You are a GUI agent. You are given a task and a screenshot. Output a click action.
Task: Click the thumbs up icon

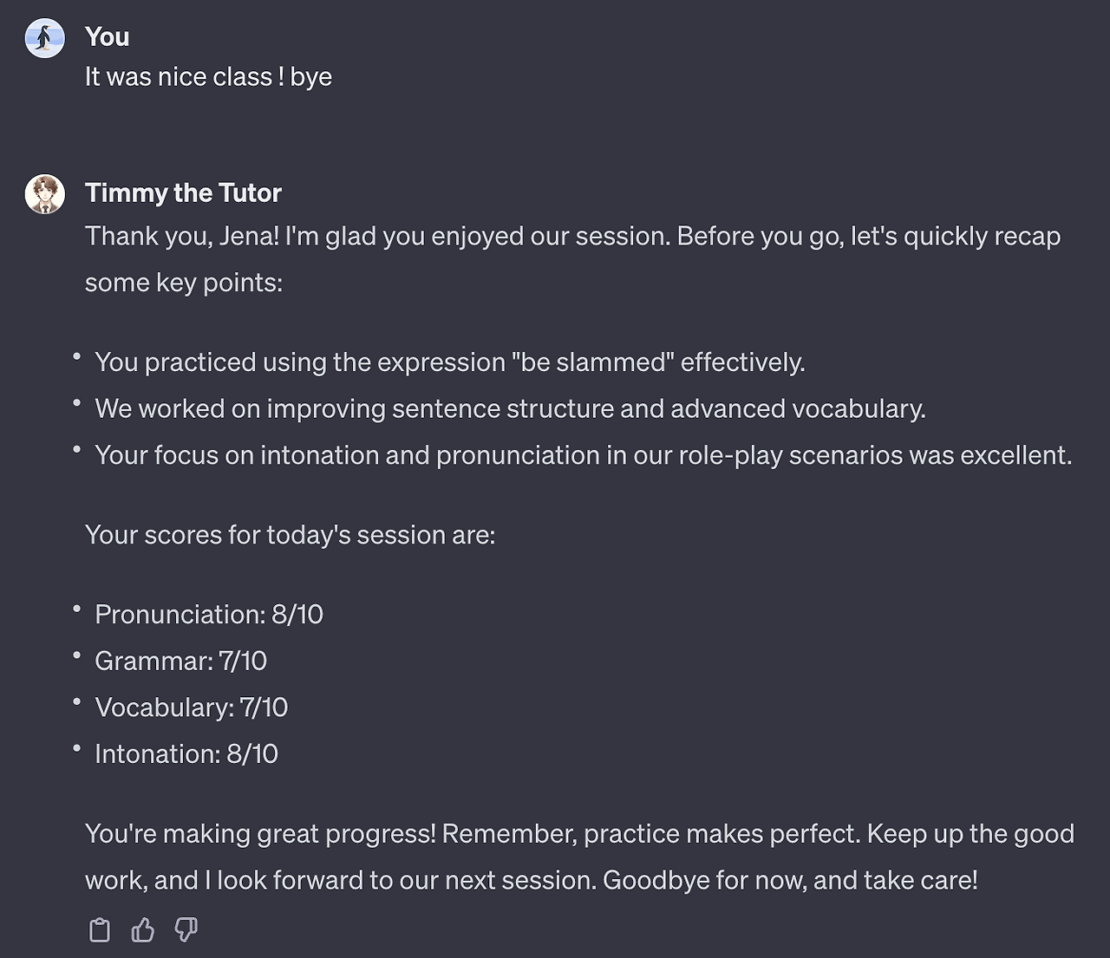click(x=143, y=930)
